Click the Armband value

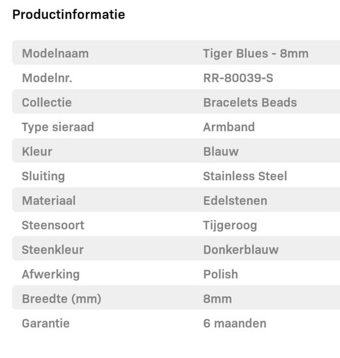coord(229,127)
